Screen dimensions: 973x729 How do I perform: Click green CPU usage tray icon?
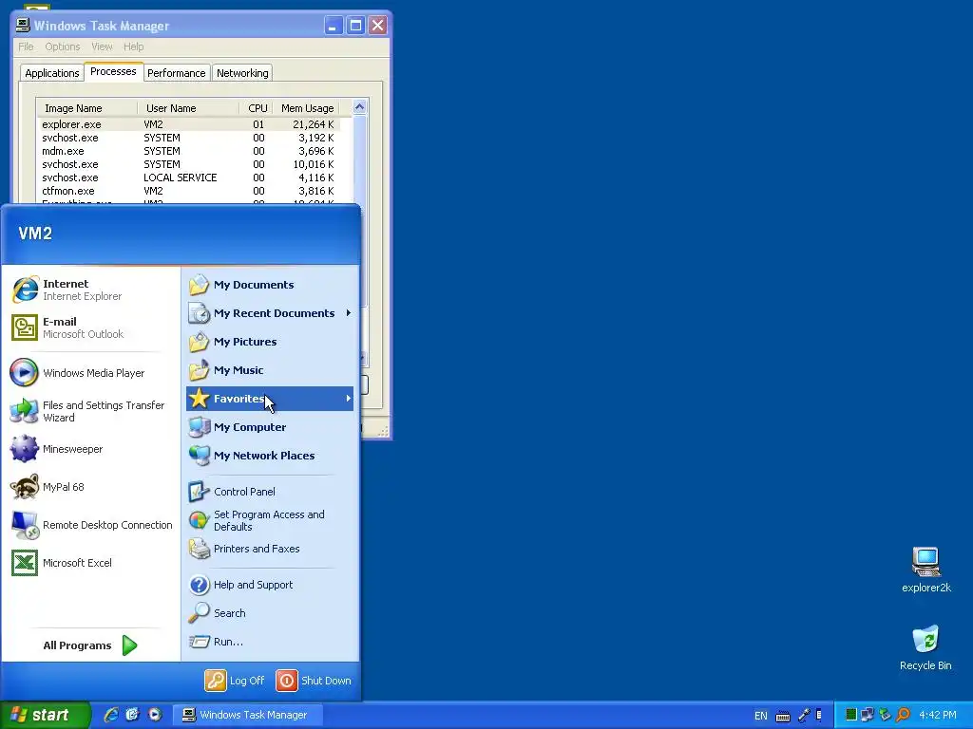pos(850,715)
